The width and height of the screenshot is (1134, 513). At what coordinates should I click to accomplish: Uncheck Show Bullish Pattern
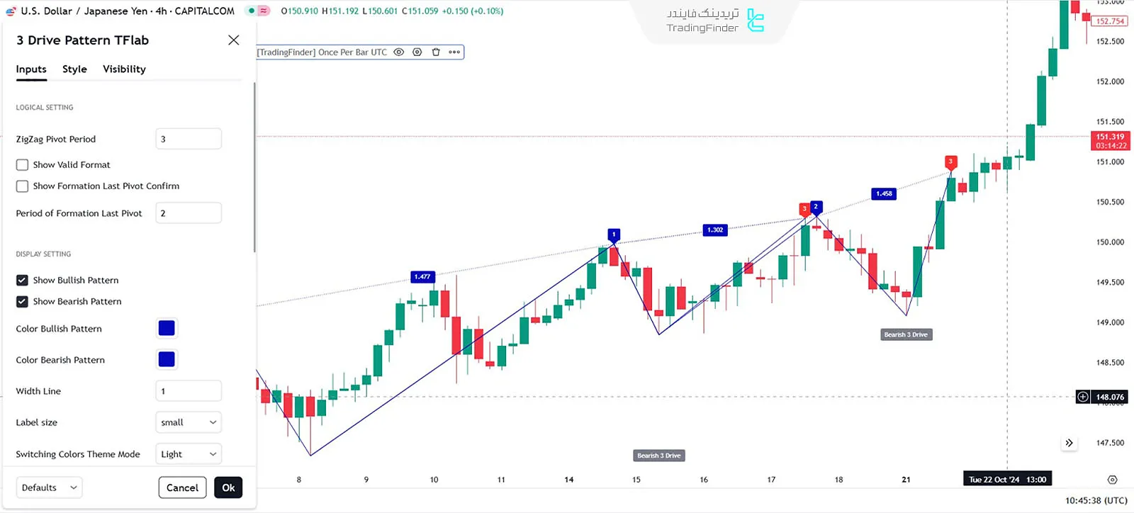[x=23, y=281]
